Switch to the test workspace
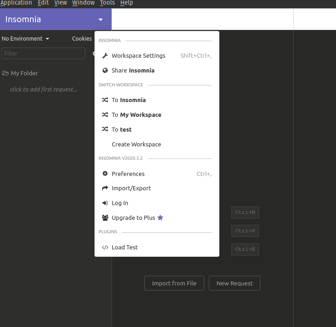 point(157,129)
